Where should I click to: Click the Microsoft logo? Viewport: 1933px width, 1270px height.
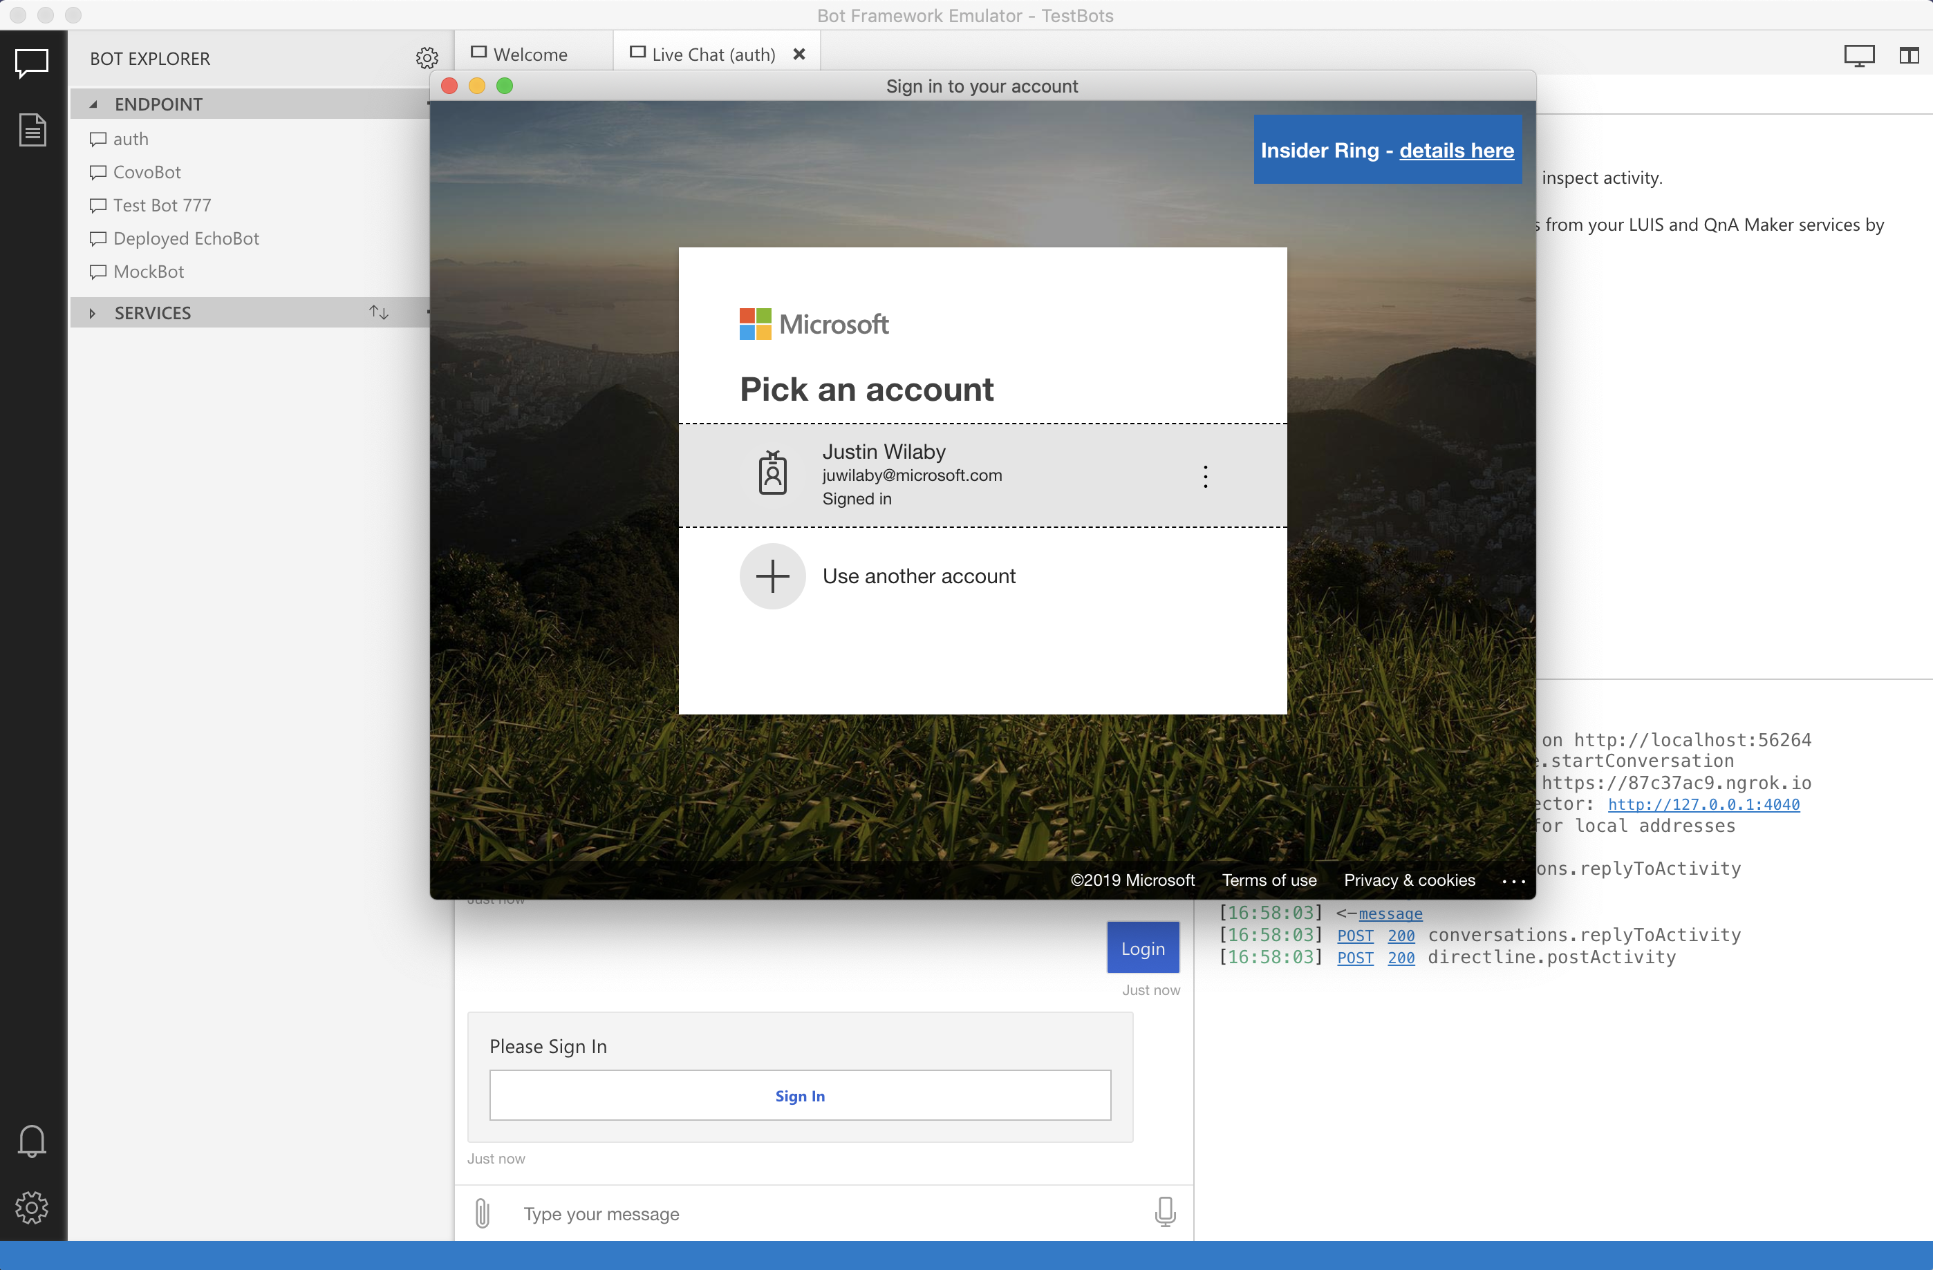[x=814, y=325]
